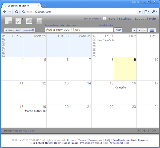Viewport: 160px width, 148px height.
Task: Bookmark page using the star icon
Action: (23, 12)
